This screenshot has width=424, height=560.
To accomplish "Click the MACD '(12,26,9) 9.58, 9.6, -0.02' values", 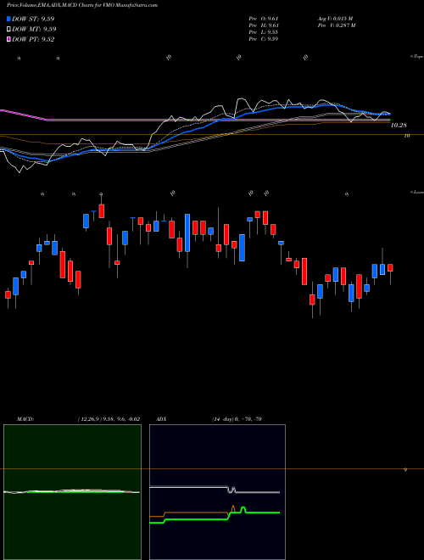I will pos(109,419).
